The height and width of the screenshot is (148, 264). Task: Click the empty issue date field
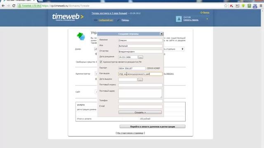127,80
